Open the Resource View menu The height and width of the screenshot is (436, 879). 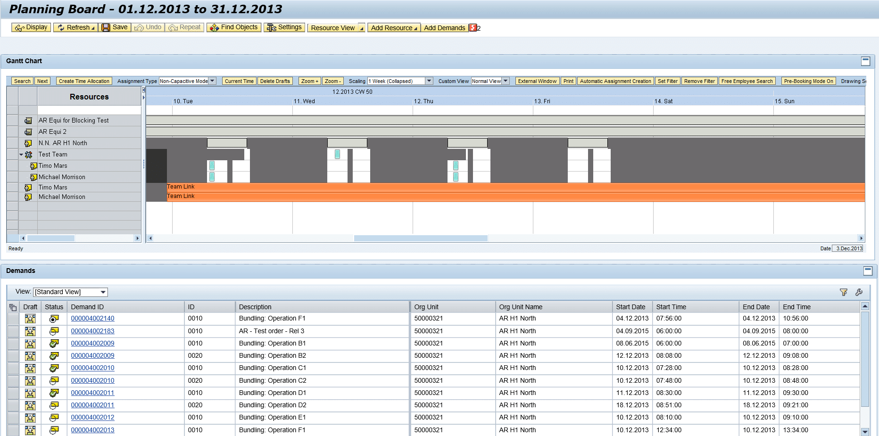(x=336, y=28)
